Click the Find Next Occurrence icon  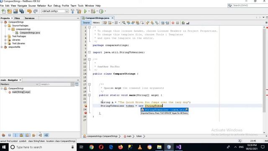(133, 23)
